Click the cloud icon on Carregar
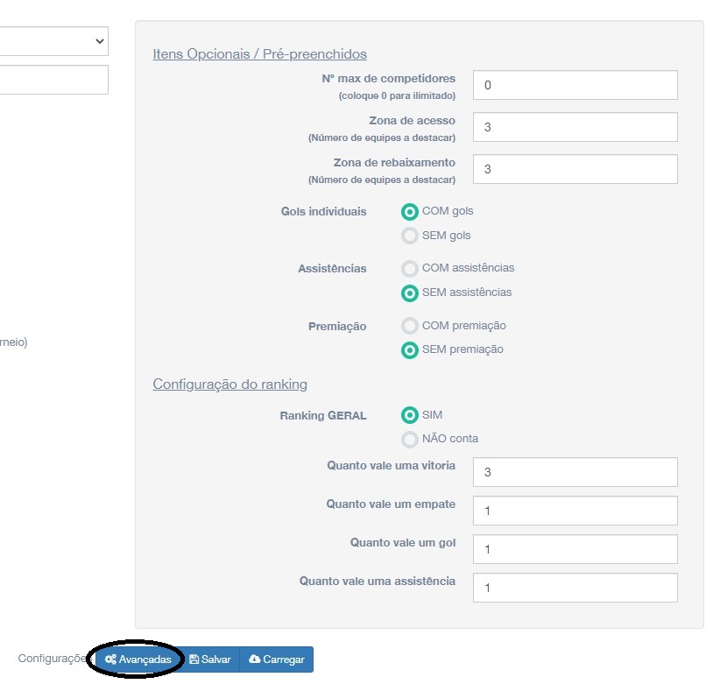This screenshot has height=684, width=720. (x=255, y=659)
